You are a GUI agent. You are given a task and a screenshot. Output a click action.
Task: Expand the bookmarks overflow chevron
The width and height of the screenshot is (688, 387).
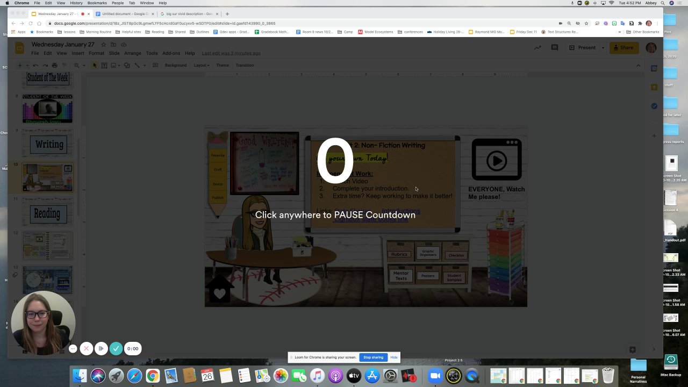tap(620, 32)
